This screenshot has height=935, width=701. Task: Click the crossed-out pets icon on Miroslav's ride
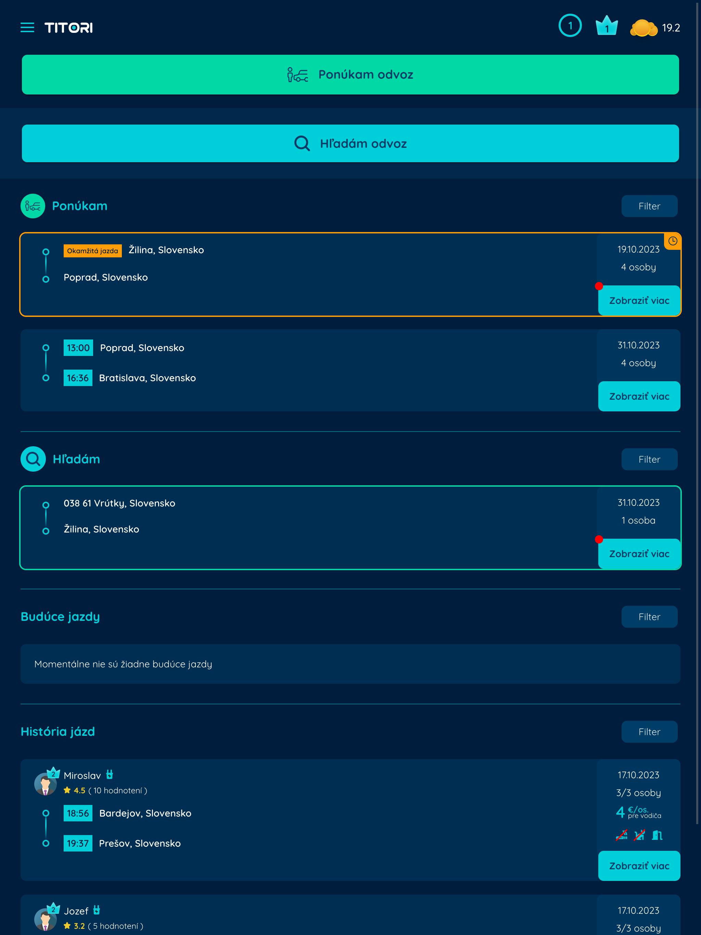point(639,835)
